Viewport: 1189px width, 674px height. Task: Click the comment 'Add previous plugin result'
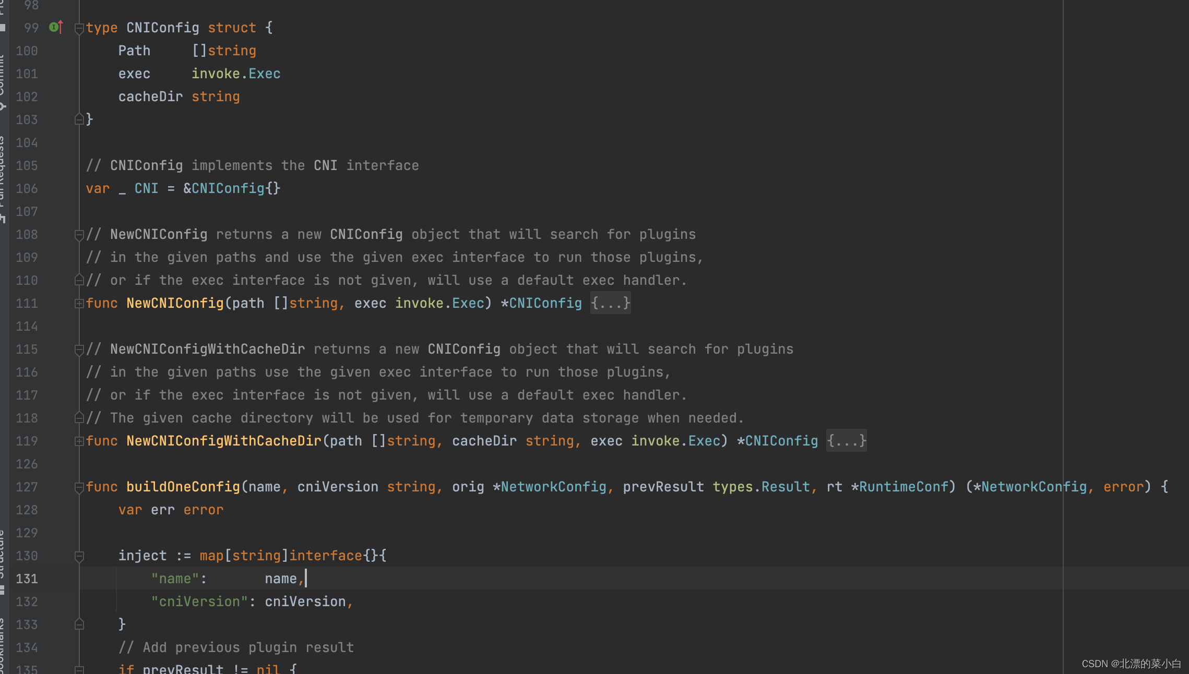[x=236, y=647]
